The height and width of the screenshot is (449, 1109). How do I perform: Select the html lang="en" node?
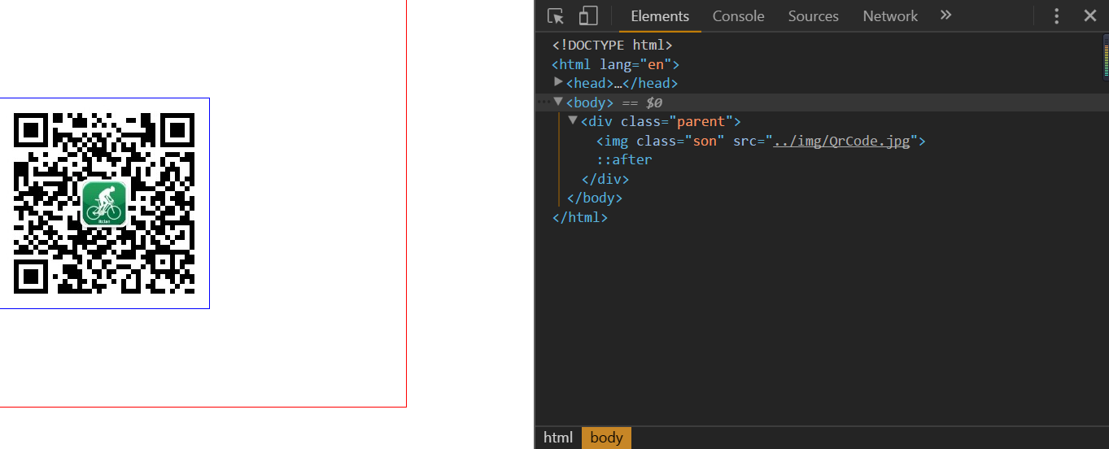coord(615,64)
